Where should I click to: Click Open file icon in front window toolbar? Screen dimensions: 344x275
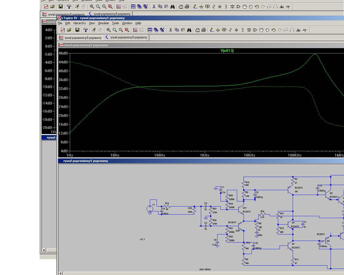(x=69, y=30)
